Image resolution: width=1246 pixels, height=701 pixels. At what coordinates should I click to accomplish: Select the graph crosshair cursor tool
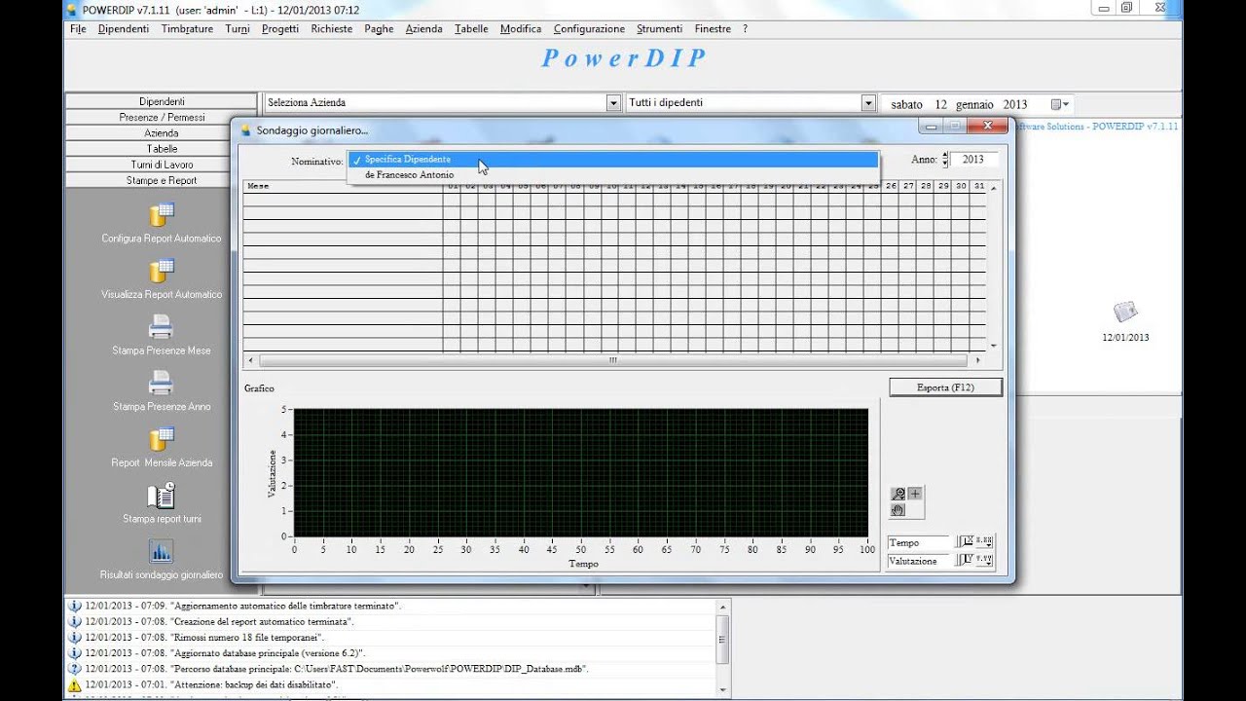pyautogui.click(x=915, y=494)
